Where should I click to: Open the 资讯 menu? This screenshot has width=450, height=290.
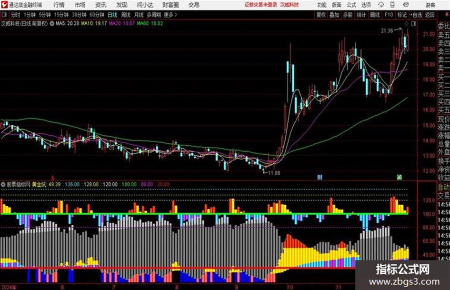(x=100, y=5)
